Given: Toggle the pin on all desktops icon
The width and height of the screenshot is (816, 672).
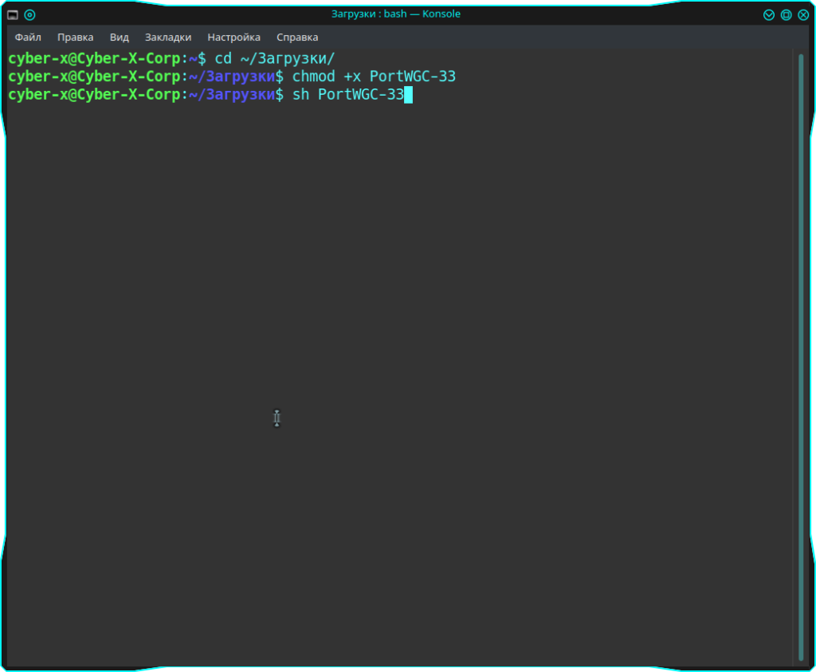Looking at the screenshot, I should (x=29, y=14).
